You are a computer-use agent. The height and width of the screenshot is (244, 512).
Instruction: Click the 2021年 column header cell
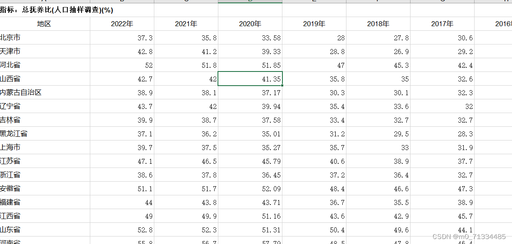click(x=186, y=24)
